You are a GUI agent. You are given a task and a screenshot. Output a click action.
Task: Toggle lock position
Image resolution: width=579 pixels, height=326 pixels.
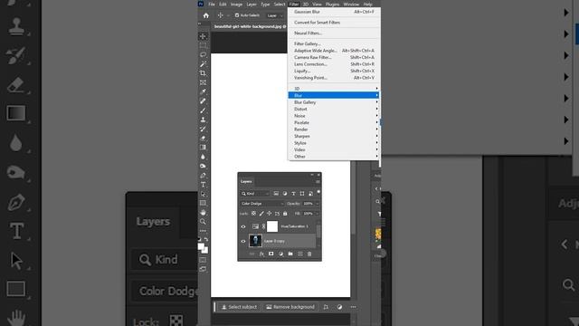tap(270, 214)
